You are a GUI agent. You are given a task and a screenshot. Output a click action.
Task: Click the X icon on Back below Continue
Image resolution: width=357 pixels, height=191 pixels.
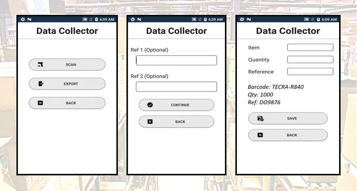click(x=150, y=122)
